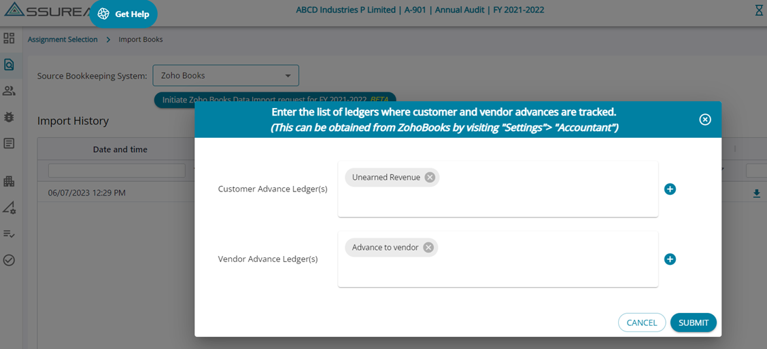Click the Assignment Selection breadcrumb link
Image resolution: width=767 pixels, height=349 pixels.
pos(63,39)
